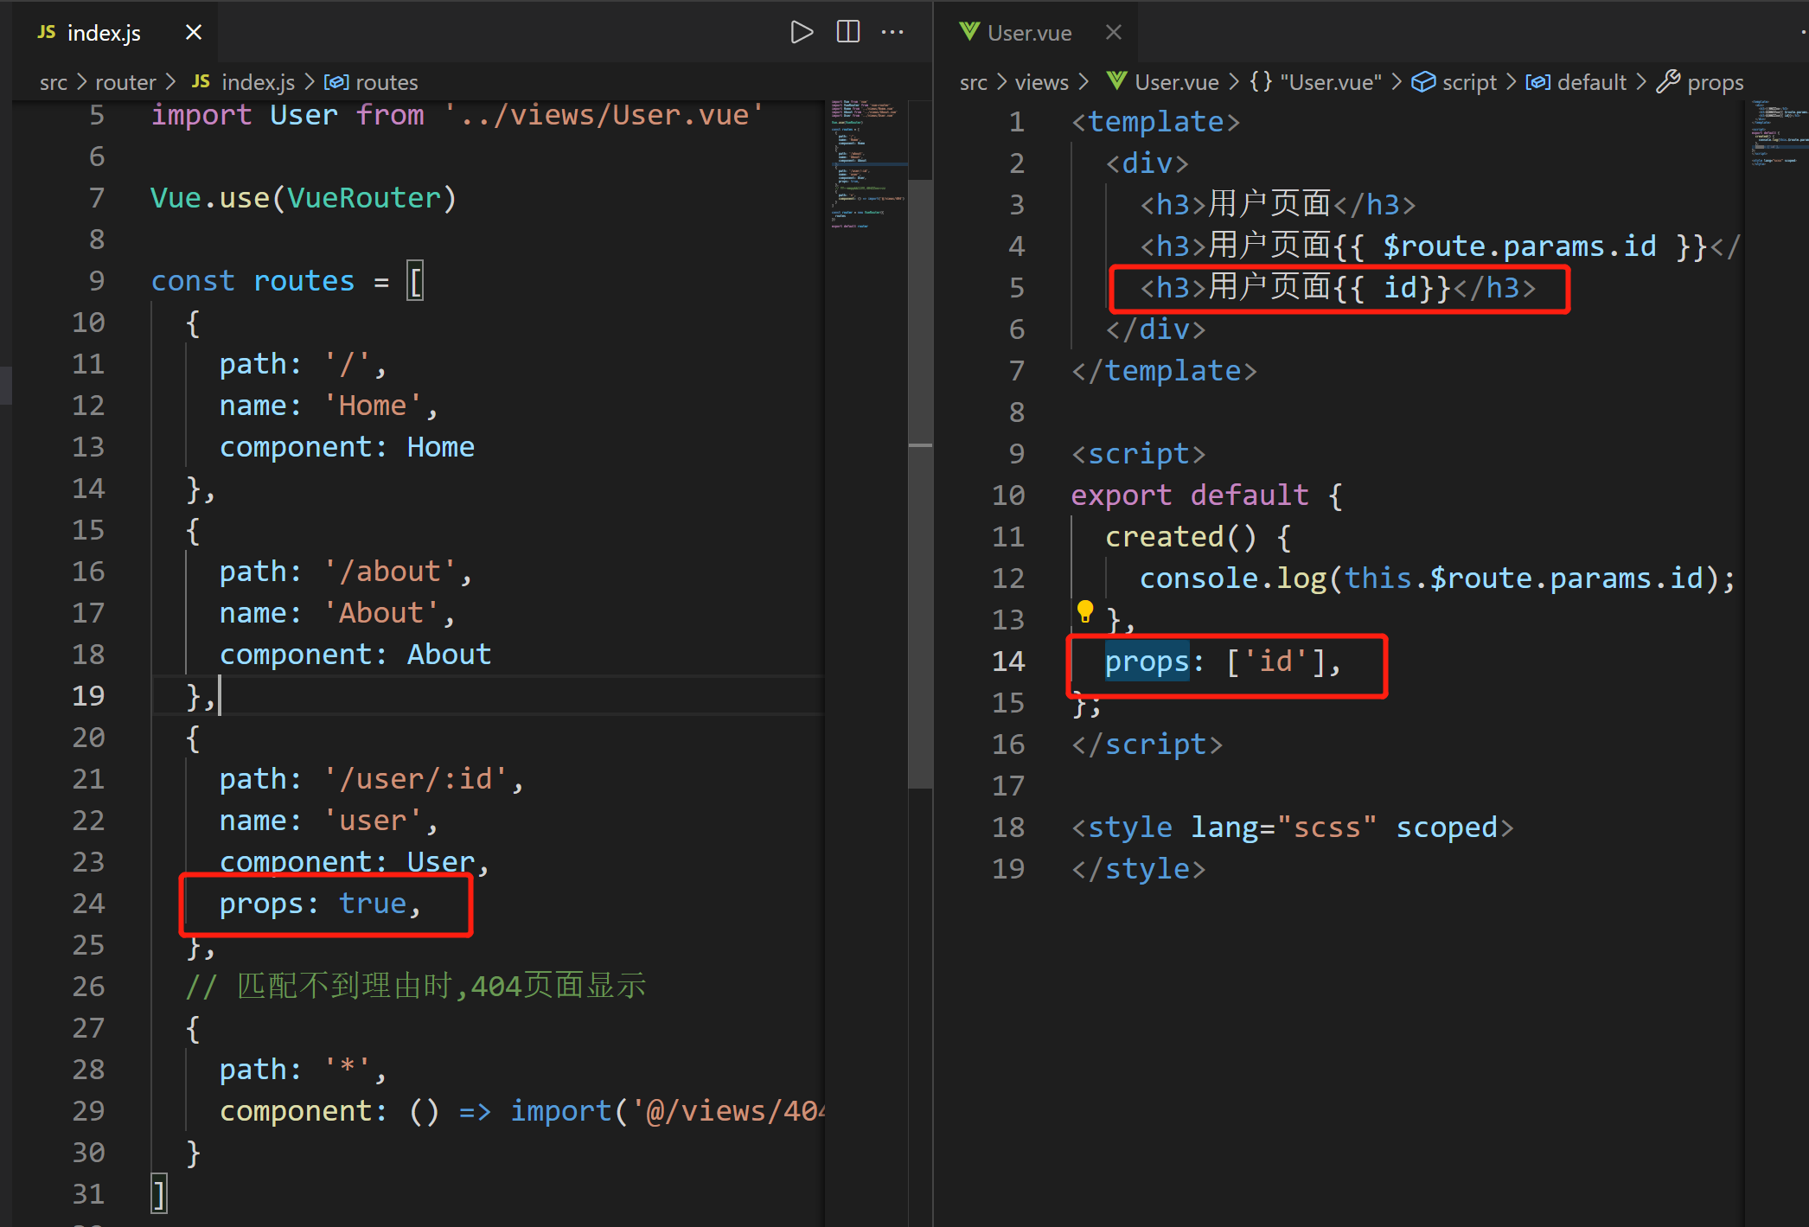This screenshot has width=1809, height=1227.
Task: Click the lightbulb quick-fix icon
Action: (1085, 611)
